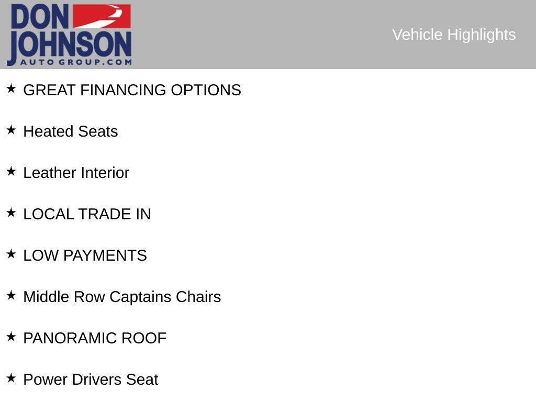This screenshot has width=536, height=402.
Task: Click the Middle Row Captains Chairs text
Action: pyautogui.click(x=122, y=297)
